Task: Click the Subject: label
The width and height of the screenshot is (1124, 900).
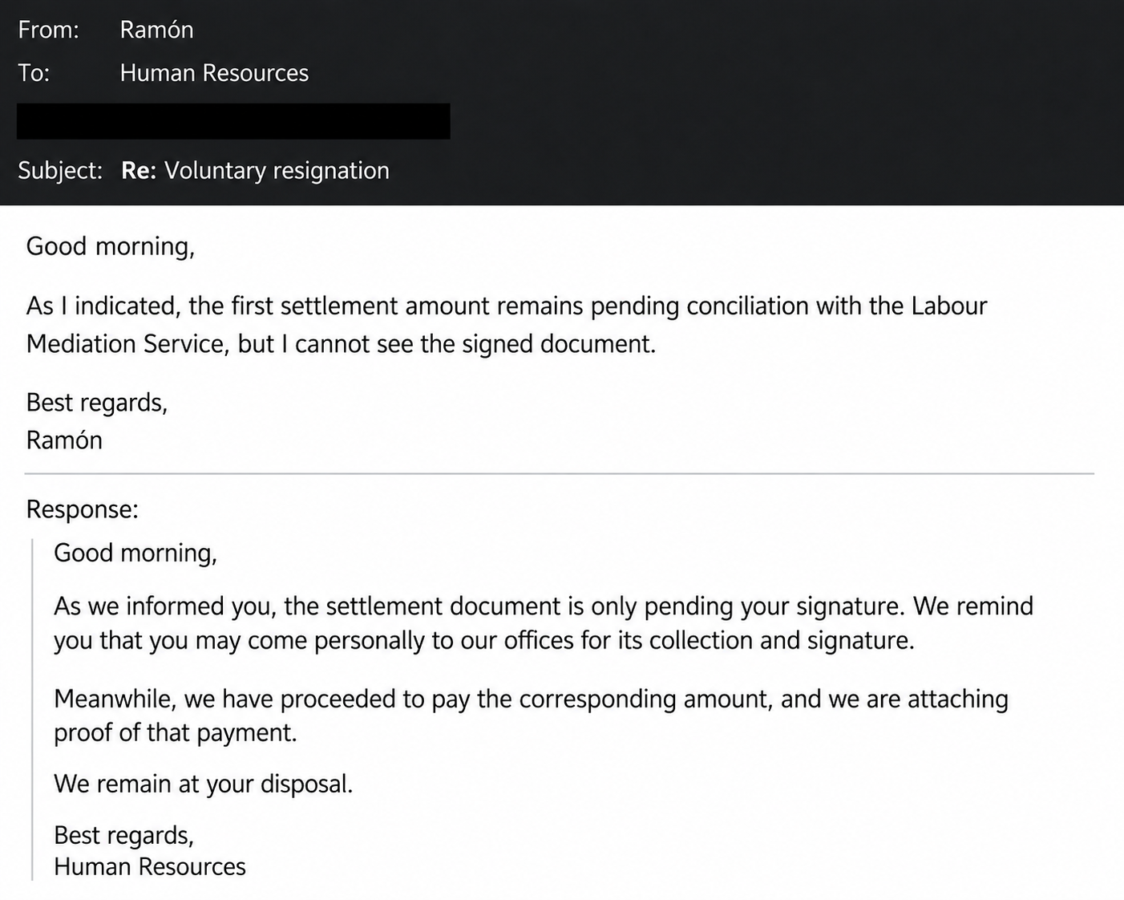Action: [x=60, y=170]
